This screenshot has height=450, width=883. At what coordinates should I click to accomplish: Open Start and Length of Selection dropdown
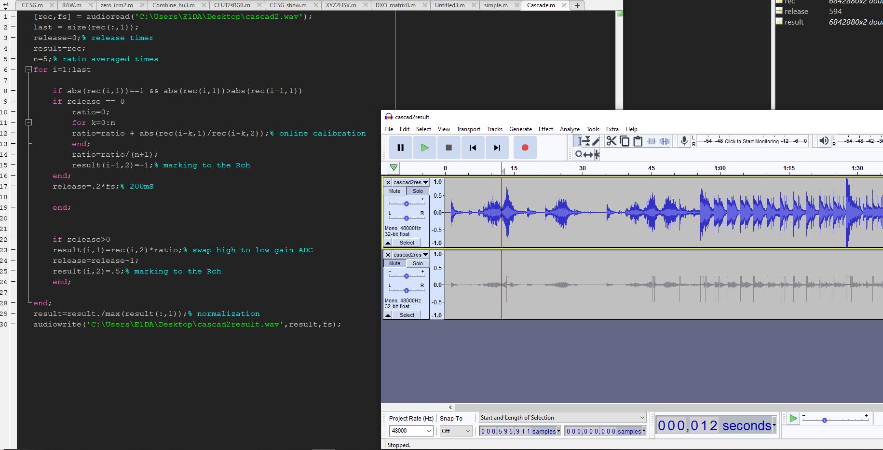coord(562,418)
